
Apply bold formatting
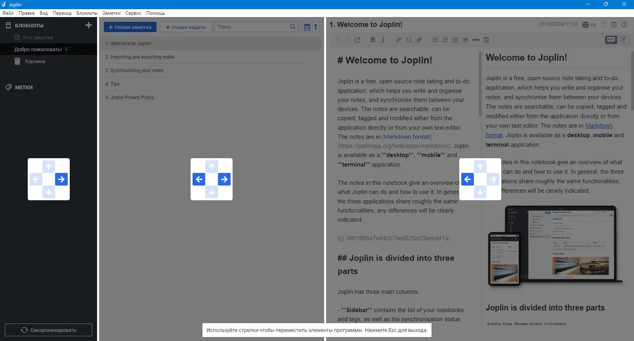pos(373,40)
